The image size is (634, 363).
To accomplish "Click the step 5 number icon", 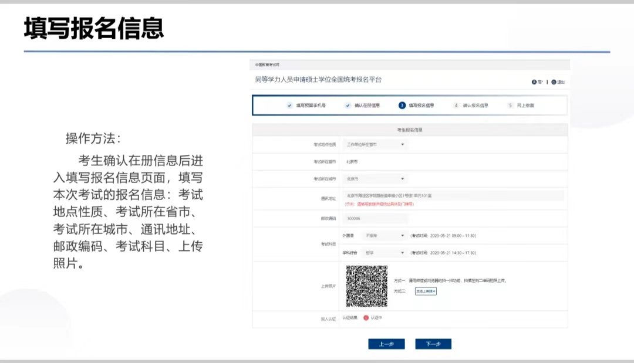I will 511,106.
